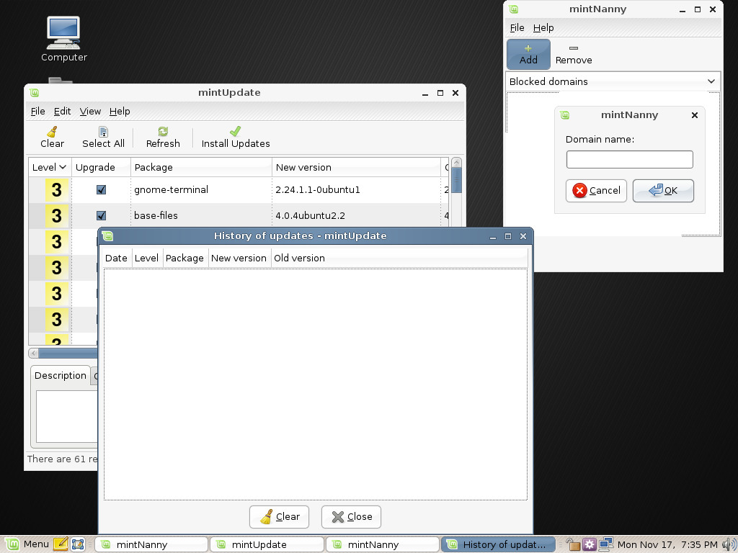This screenshot has width=738, height=553.
Task: Sort by the Level column in mintUpdate
Action: (50, 167)
